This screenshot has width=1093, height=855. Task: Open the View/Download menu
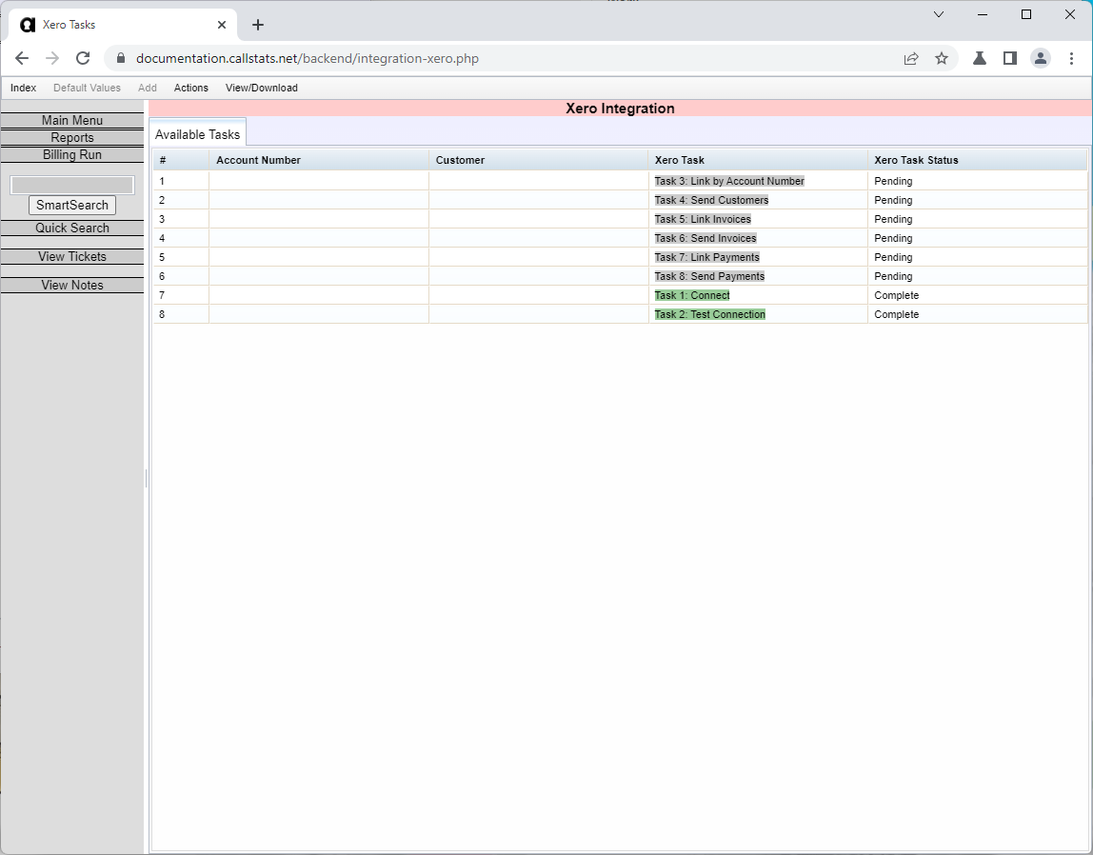coord(261,88)
